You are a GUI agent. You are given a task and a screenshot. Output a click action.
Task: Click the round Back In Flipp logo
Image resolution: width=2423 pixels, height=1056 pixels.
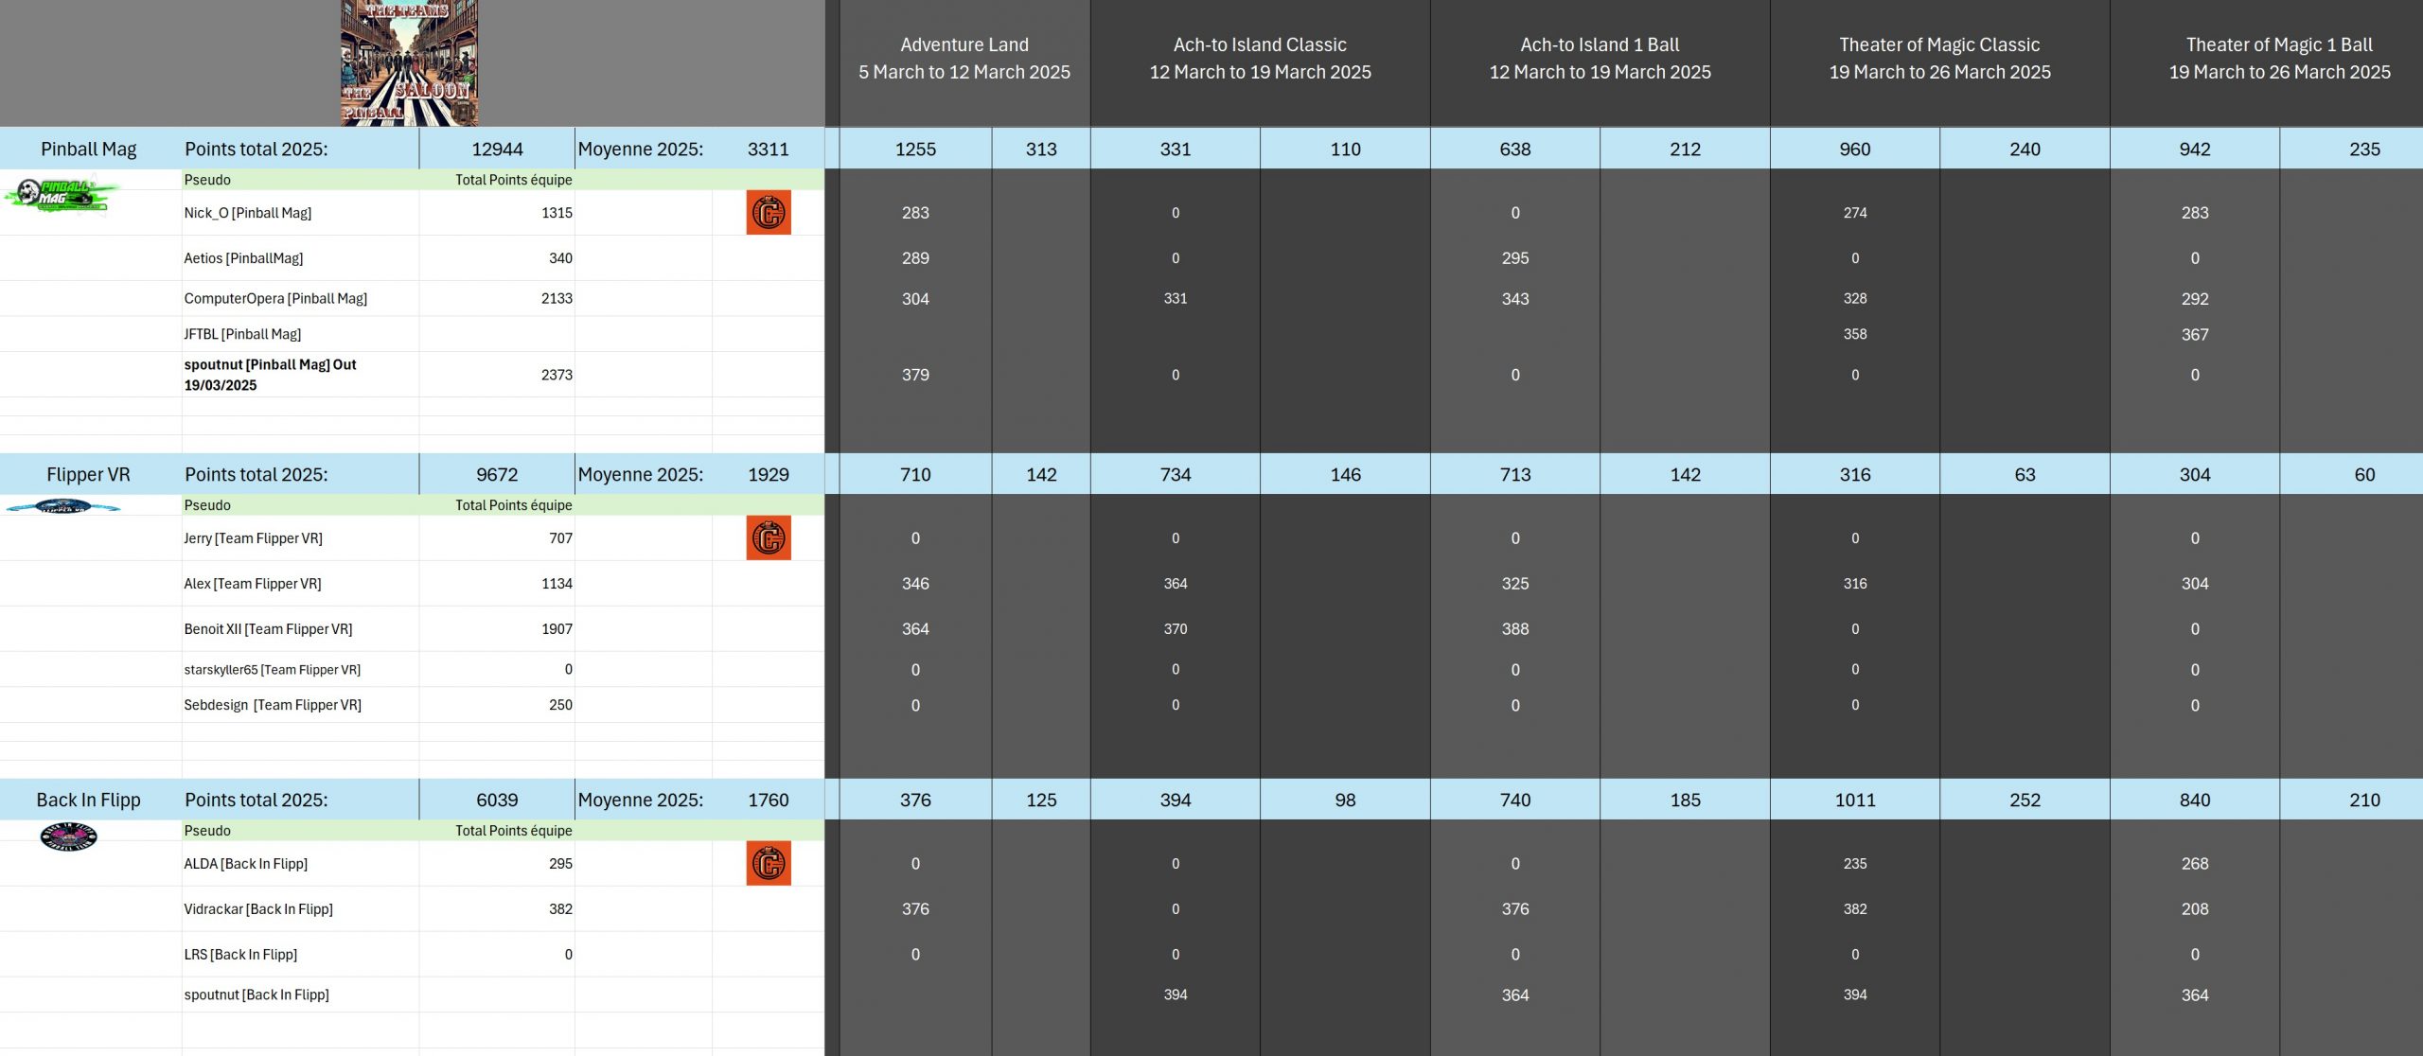(68, 836)
